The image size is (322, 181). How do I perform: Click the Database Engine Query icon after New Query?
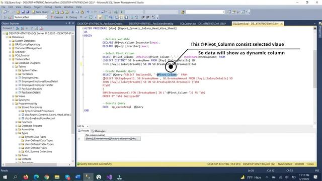(x=52, y=12)
